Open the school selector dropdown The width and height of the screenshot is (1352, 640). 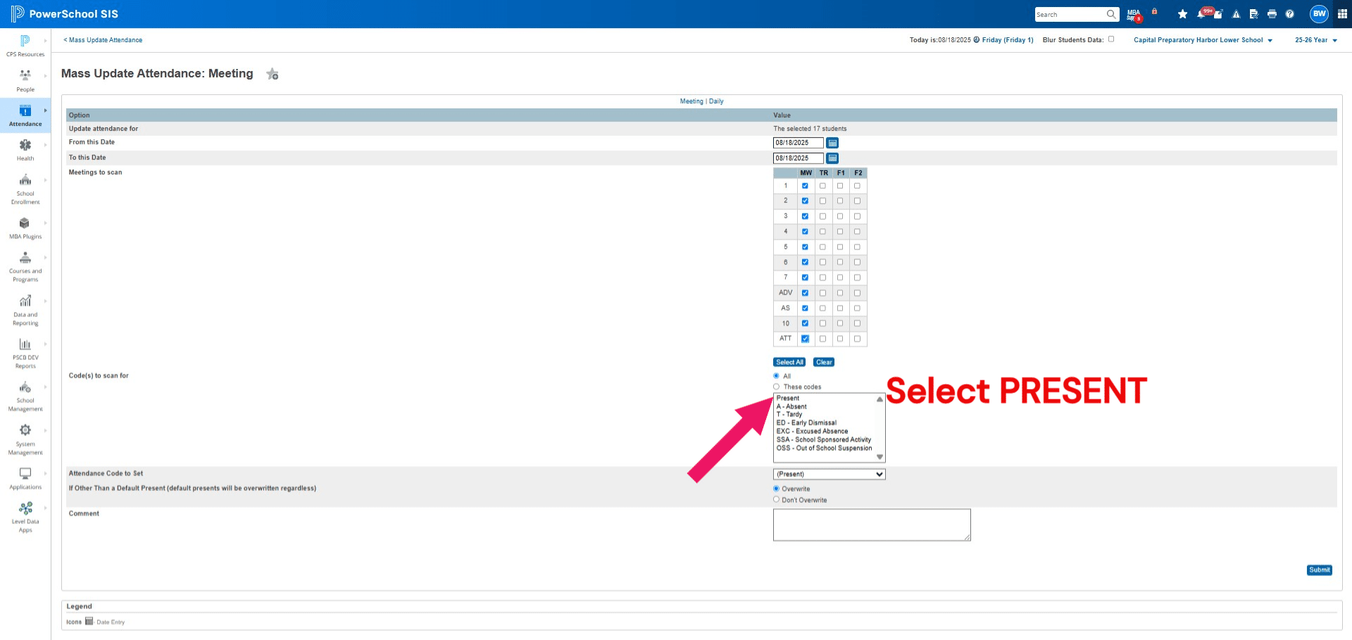tap(1203, 40)
